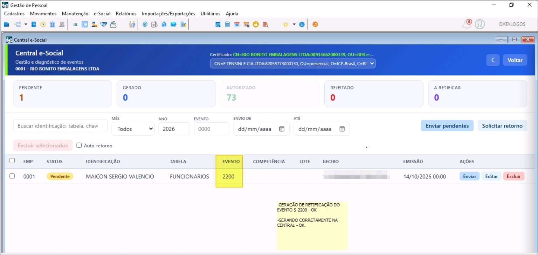Image resolution: width=538 pixels, height=255 pixels.
Task: Open the Importações/Exportações menu
Action: click(x=168, y=14)
